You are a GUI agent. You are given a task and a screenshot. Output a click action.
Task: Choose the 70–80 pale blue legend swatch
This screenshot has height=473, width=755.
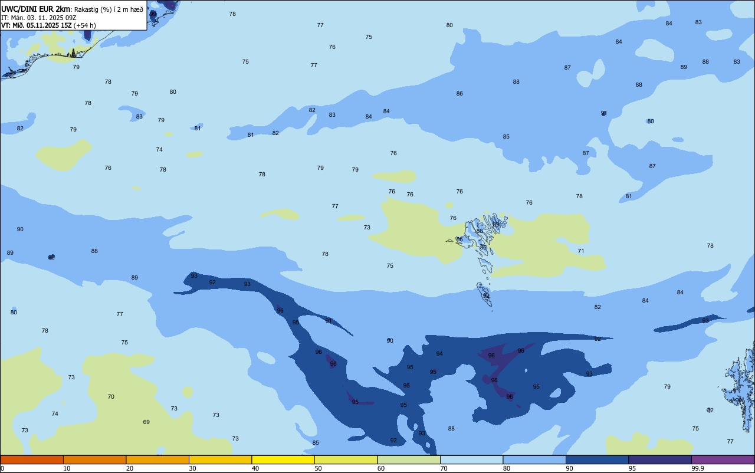pyautogui.click(x=471, y=459)
